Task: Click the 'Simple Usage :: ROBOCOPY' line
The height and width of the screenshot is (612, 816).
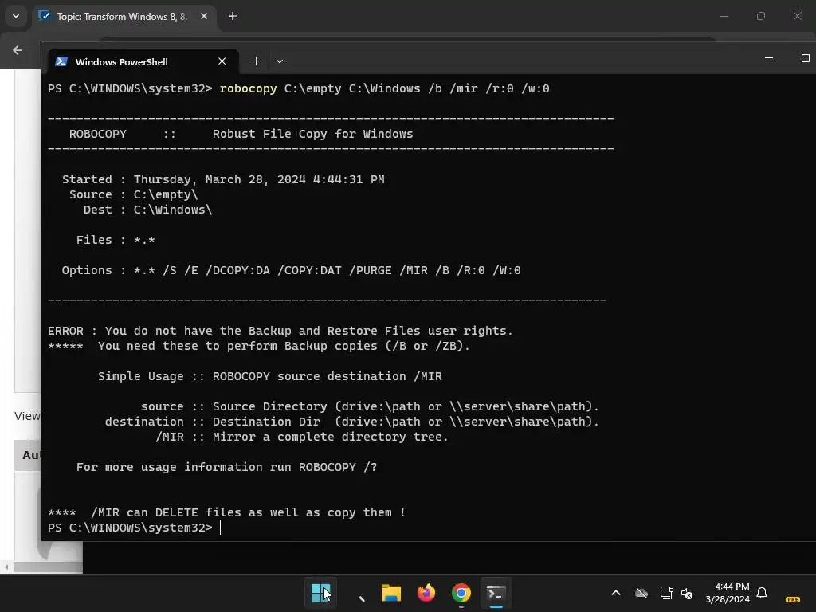Action: [x=270, y=376]
